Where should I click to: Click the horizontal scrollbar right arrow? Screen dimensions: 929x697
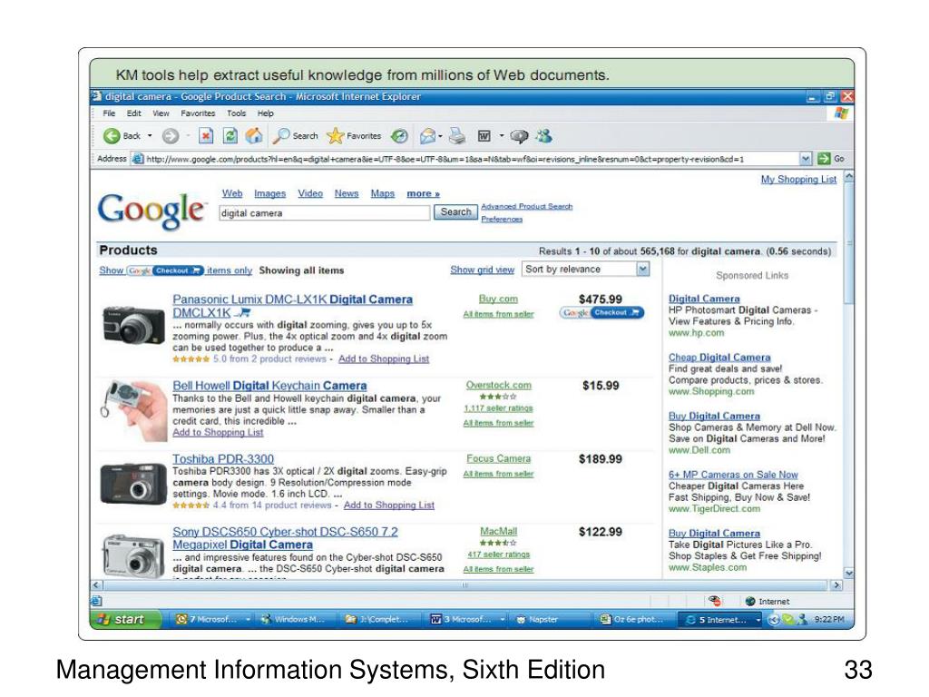tap(836, 585)
